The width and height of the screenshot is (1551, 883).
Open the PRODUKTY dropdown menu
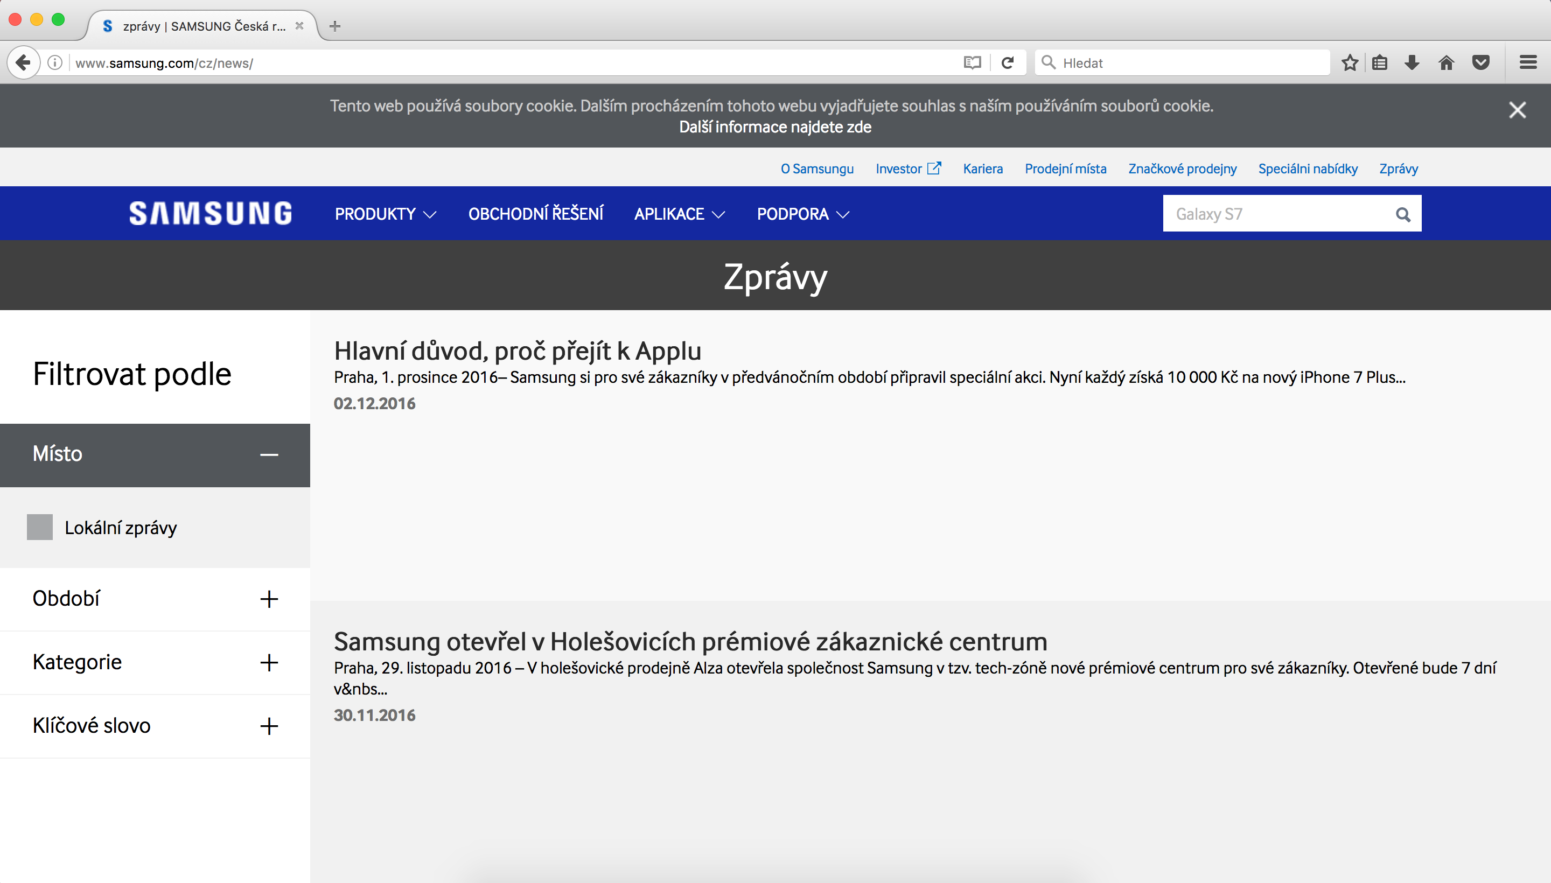pyautogui.click(x=385, y=214)
